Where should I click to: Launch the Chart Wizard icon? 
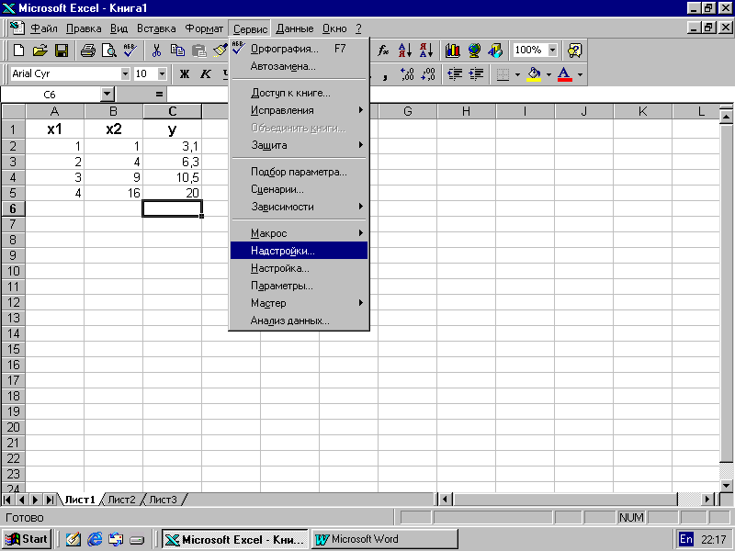point(452,51)
